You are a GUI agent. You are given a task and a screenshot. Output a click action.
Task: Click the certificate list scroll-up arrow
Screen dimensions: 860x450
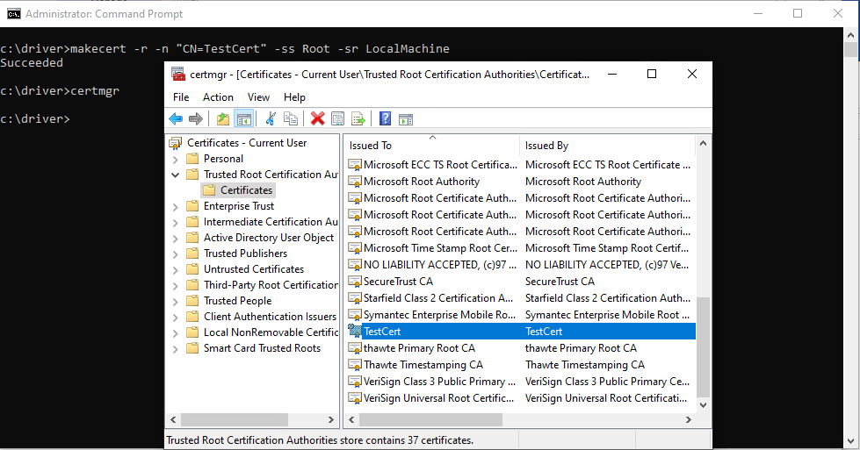(703, 144)
